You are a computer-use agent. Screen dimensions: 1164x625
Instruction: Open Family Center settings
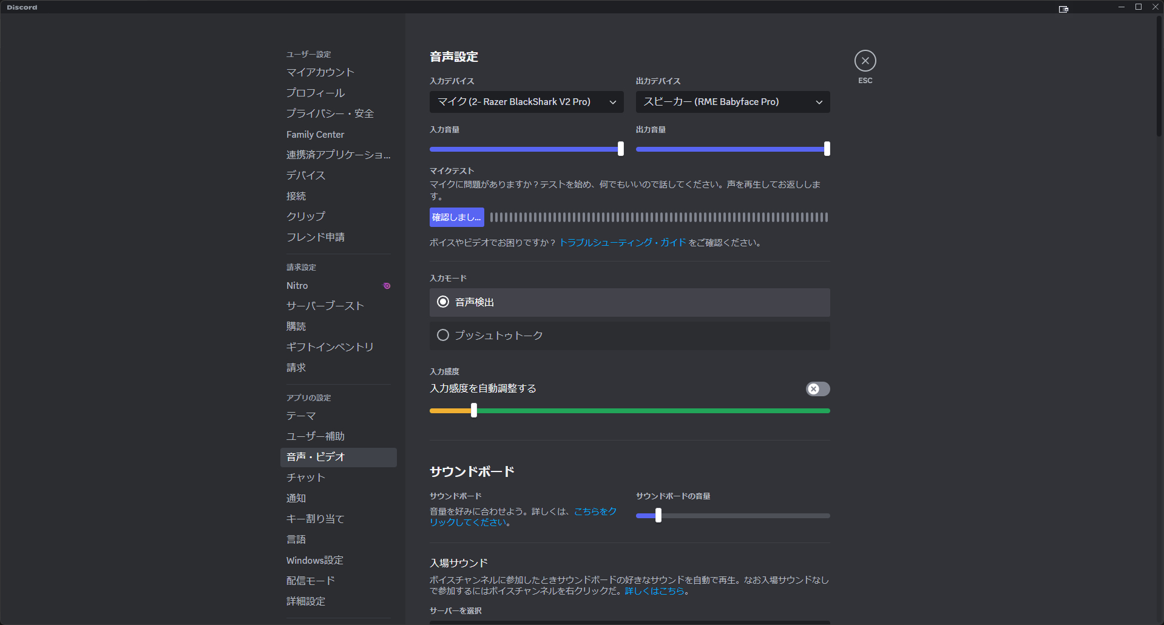(x=339, y=134)
